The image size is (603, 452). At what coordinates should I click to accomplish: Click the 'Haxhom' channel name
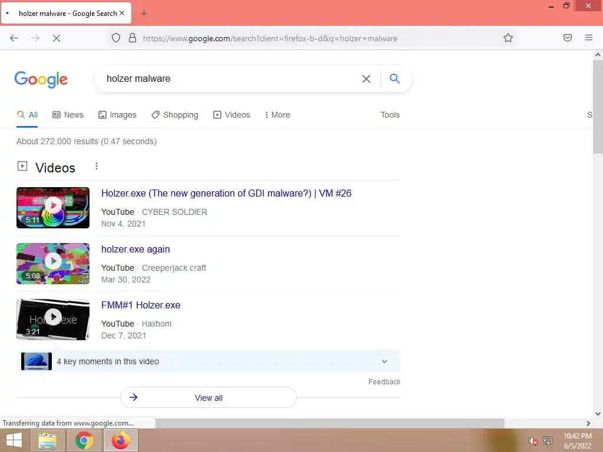(157, 324)
